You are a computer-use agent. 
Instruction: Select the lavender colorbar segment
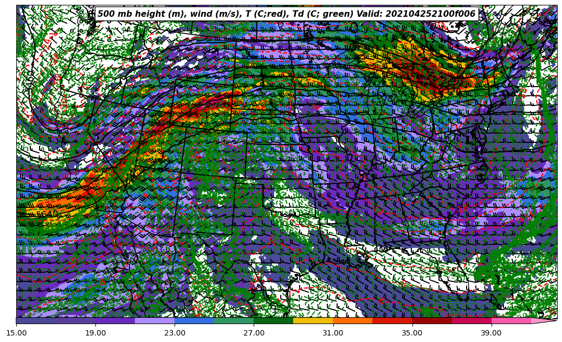[x=155, y=320]
